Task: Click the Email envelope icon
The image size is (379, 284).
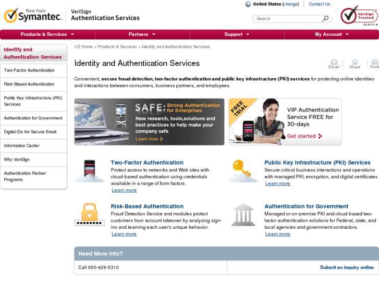Action: click(334, 62)
